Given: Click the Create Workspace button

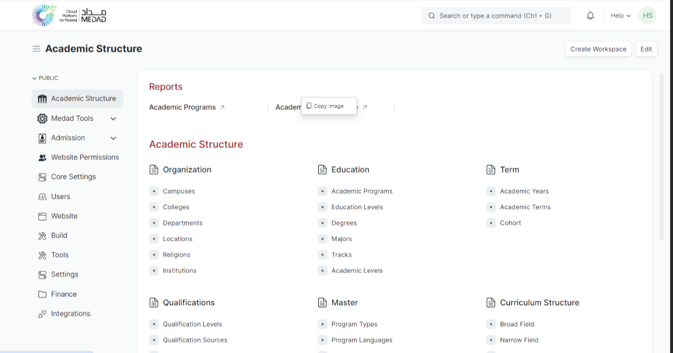Looking at the screenshot, I should pos(598,49).
